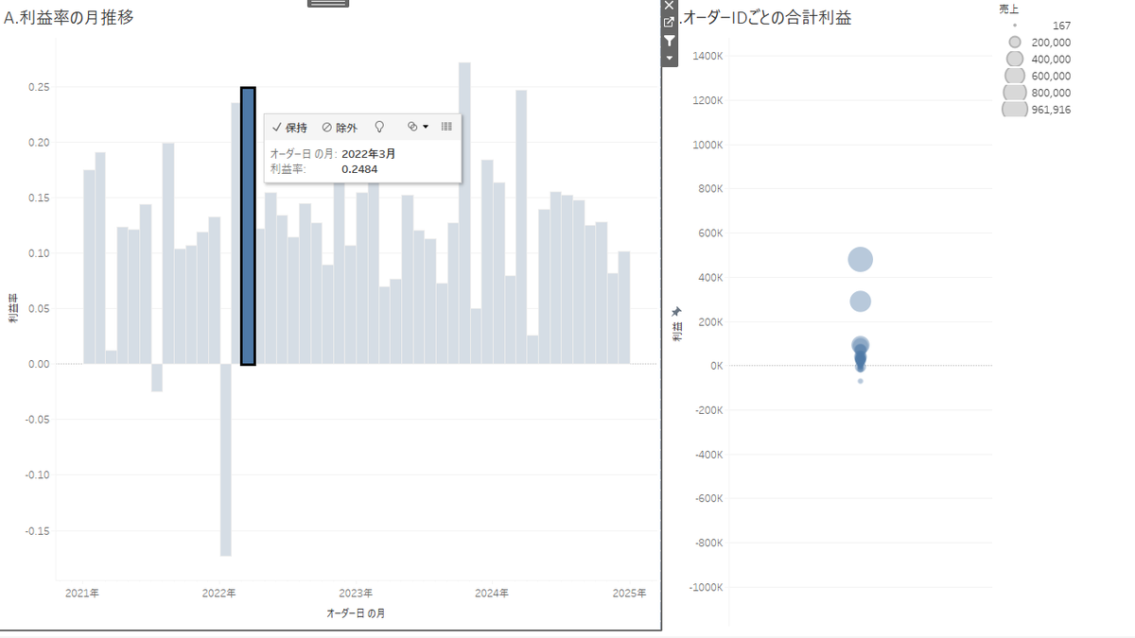
Task: Click the tooltip value 2022年3月
Action: tap(368, 153)
